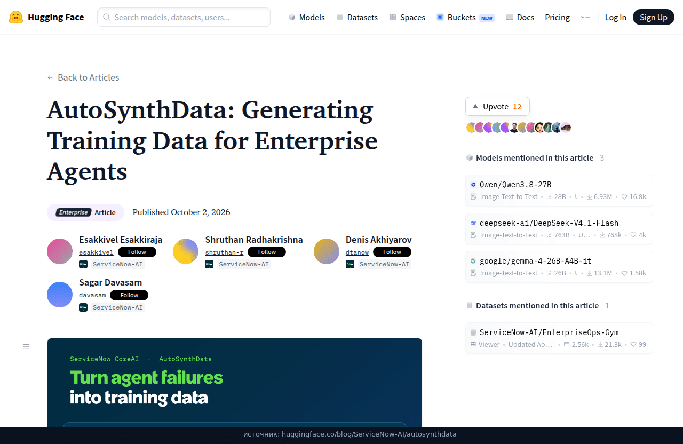Screen dimensions: 683x444
Task: Click the Back to Articles arrow
Action: (x=50, y=77)
